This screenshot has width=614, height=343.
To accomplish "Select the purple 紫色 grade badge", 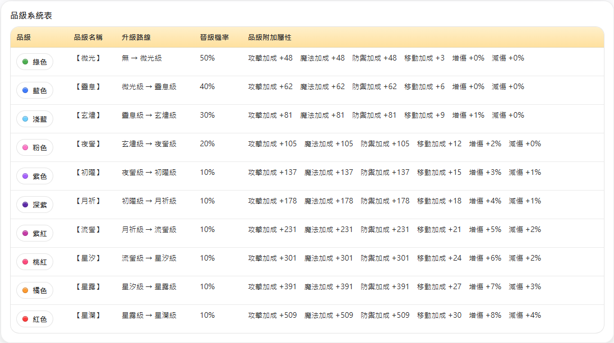I will tap(35, 176).
